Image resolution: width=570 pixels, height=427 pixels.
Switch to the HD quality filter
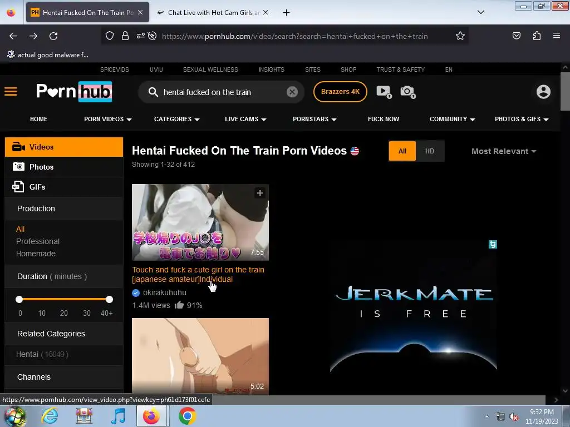point(430,151)
